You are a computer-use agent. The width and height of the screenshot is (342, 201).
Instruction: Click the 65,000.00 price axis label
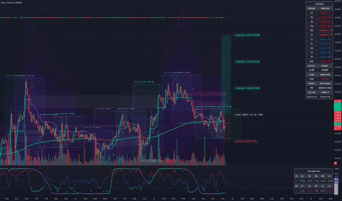tap(338, 67)
